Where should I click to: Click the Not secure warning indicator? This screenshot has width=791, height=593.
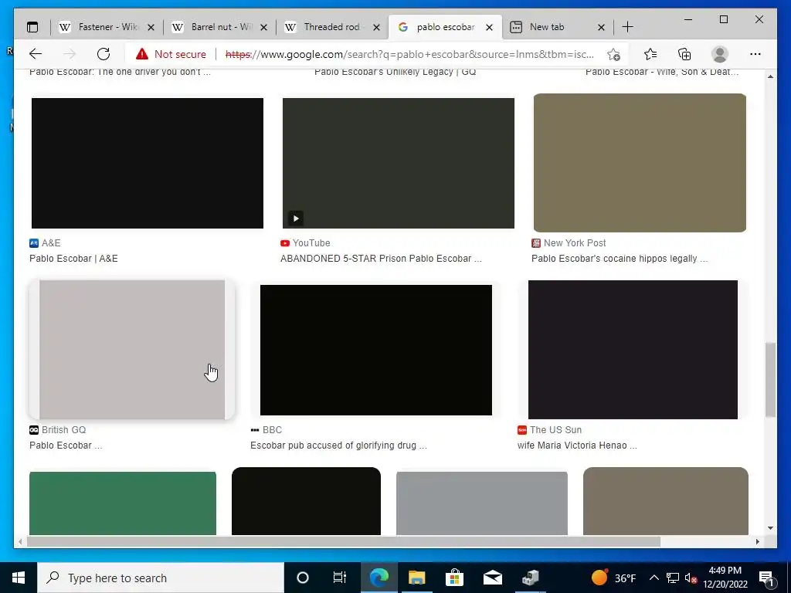tap(171, 54)
